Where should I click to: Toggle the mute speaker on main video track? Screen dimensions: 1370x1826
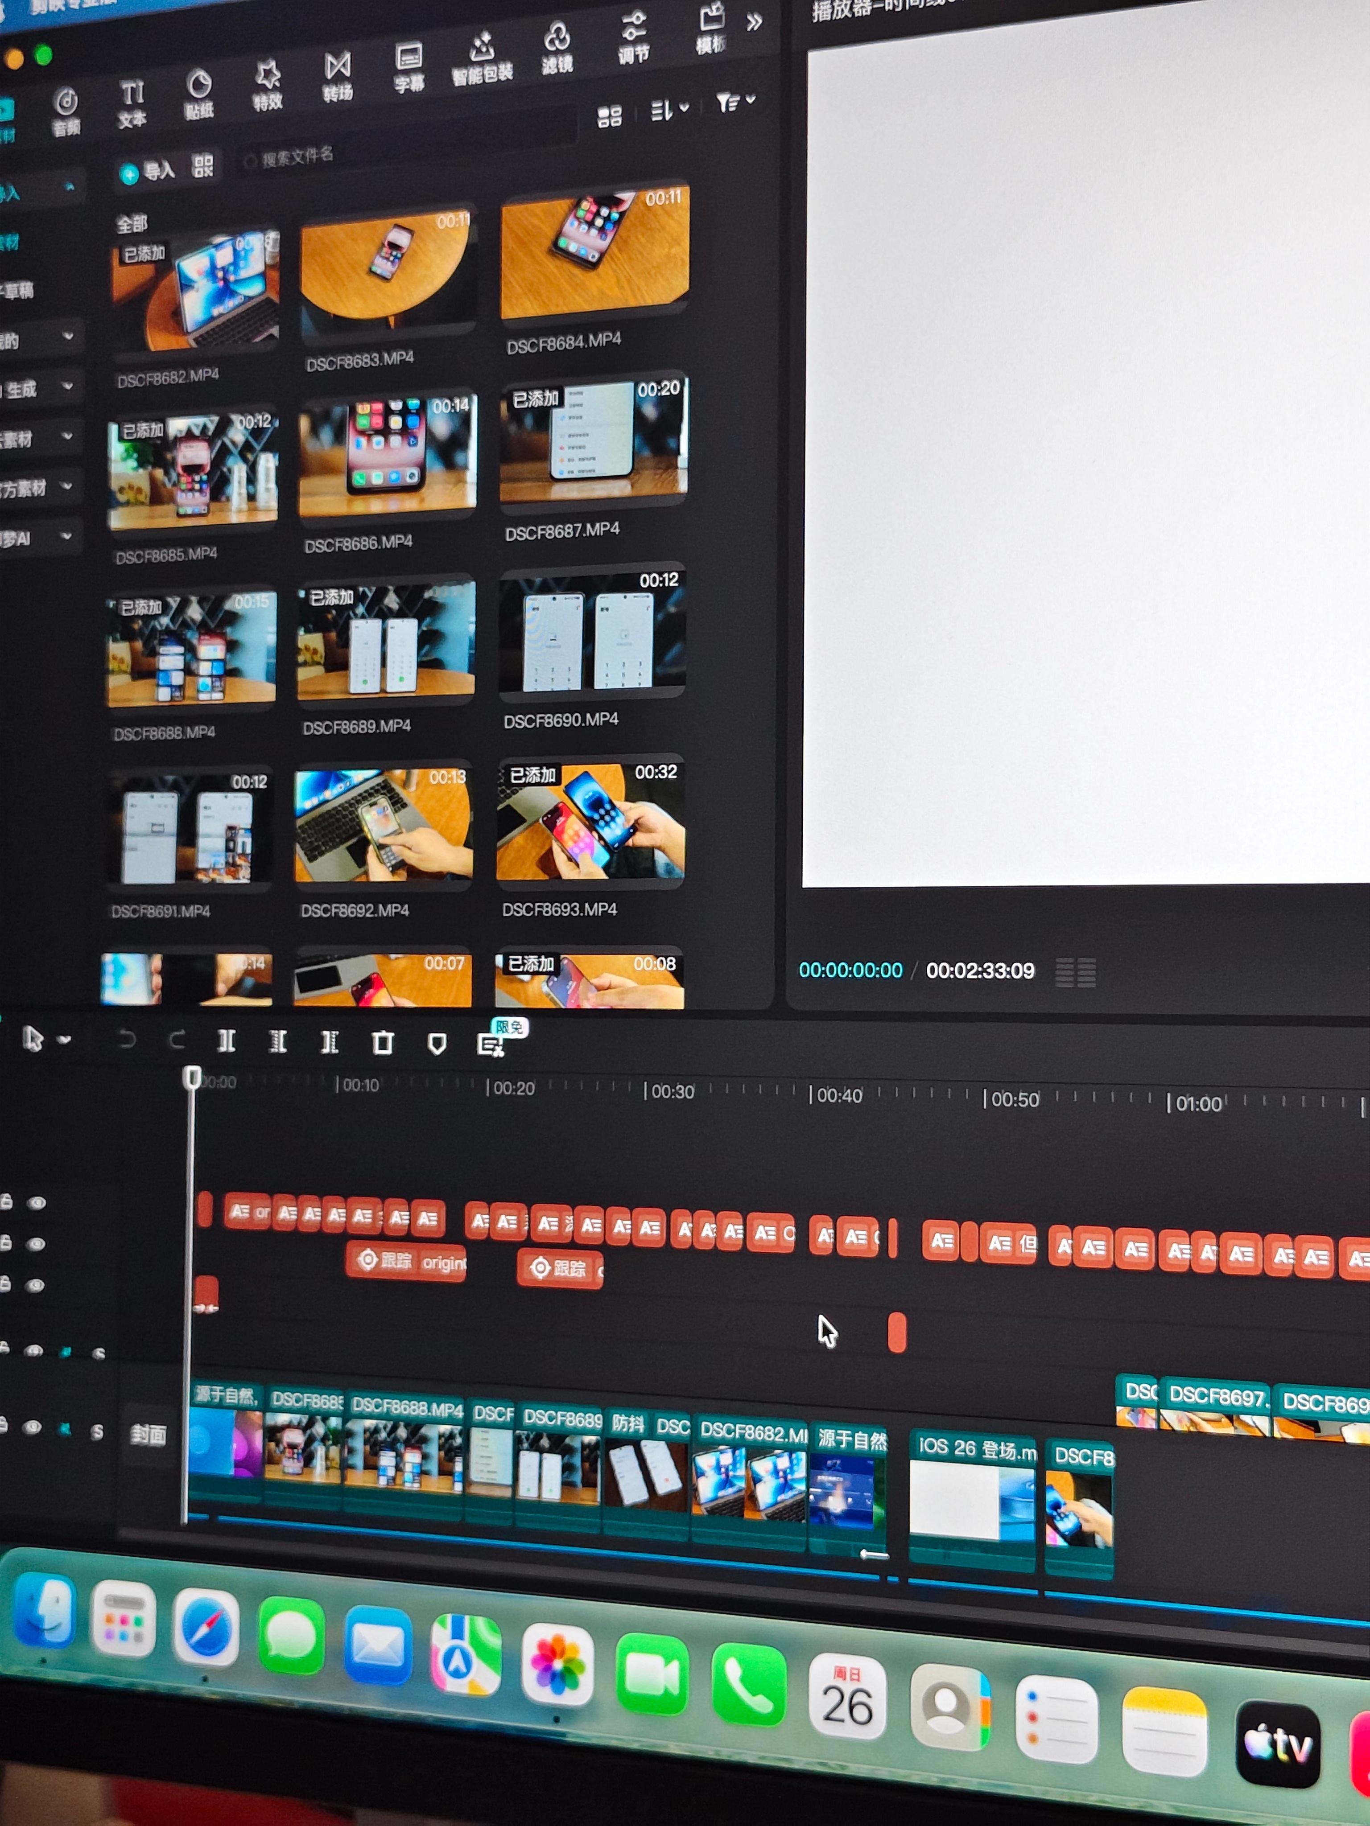click(x=65, y=1429)
